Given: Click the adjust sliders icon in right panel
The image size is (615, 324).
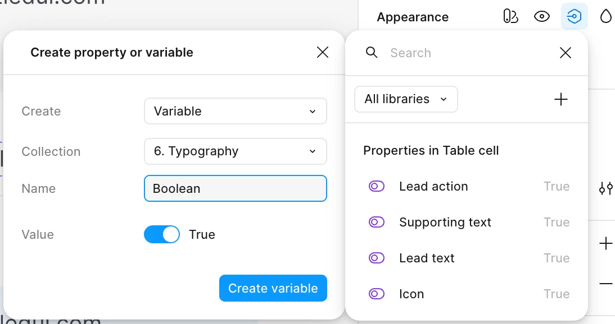Looking at the screenshot, I should click(x=605, y=189).
